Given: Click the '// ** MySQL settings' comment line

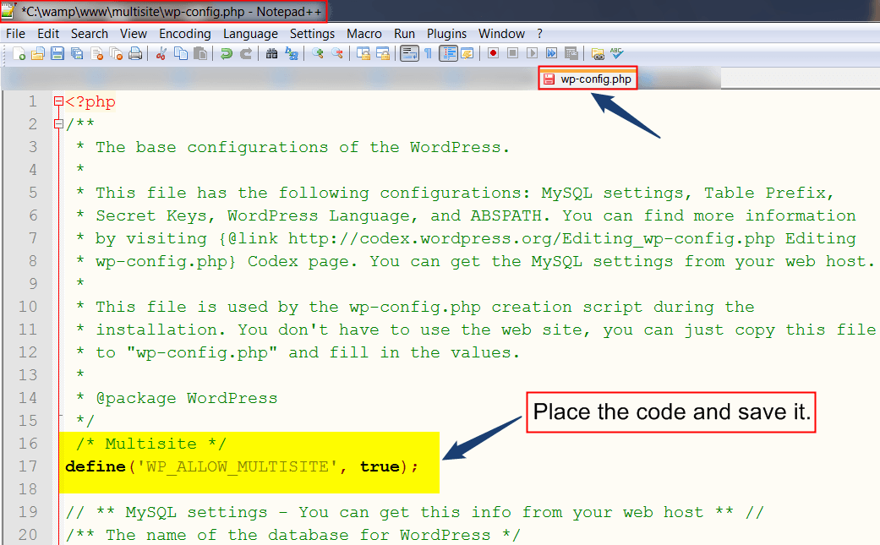Looking at the screenshot, I should click(x=415, y=513).
